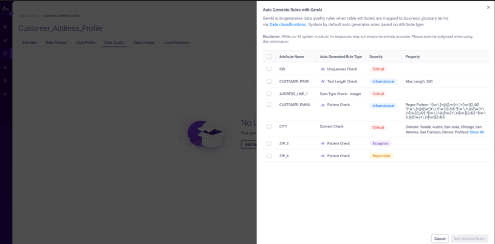Click the GenAI icon beside Text Length Check

coord(323,81)
